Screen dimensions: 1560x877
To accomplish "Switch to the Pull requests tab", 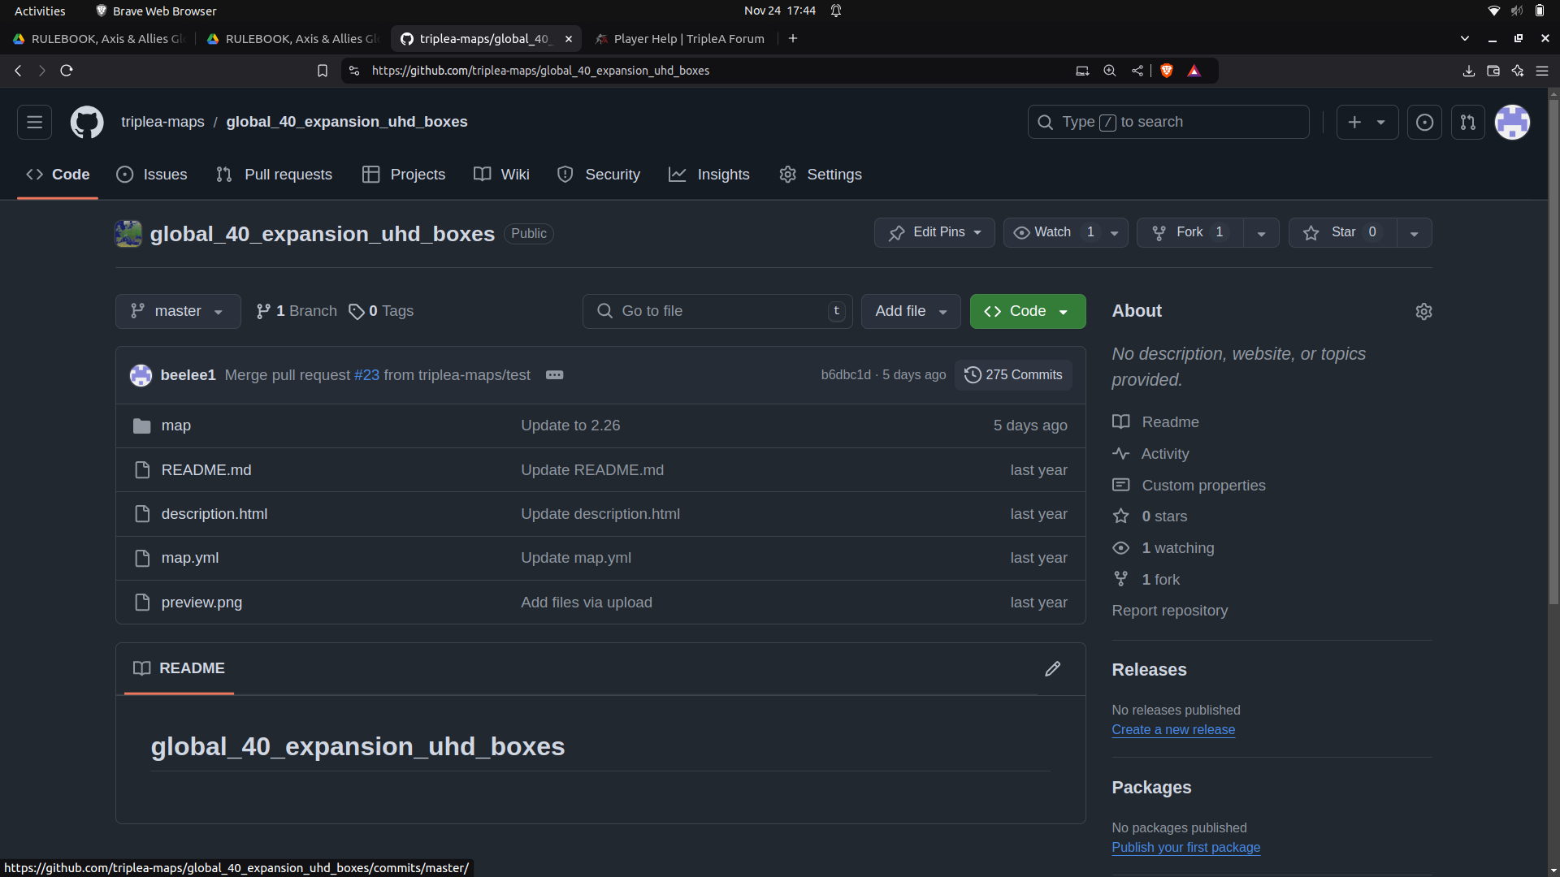I will 275,175.
